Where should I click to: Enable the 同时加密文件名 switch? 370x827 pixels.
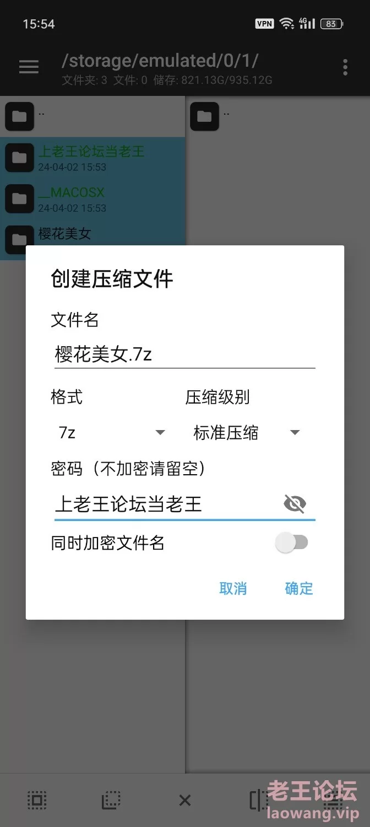[292, 543]
